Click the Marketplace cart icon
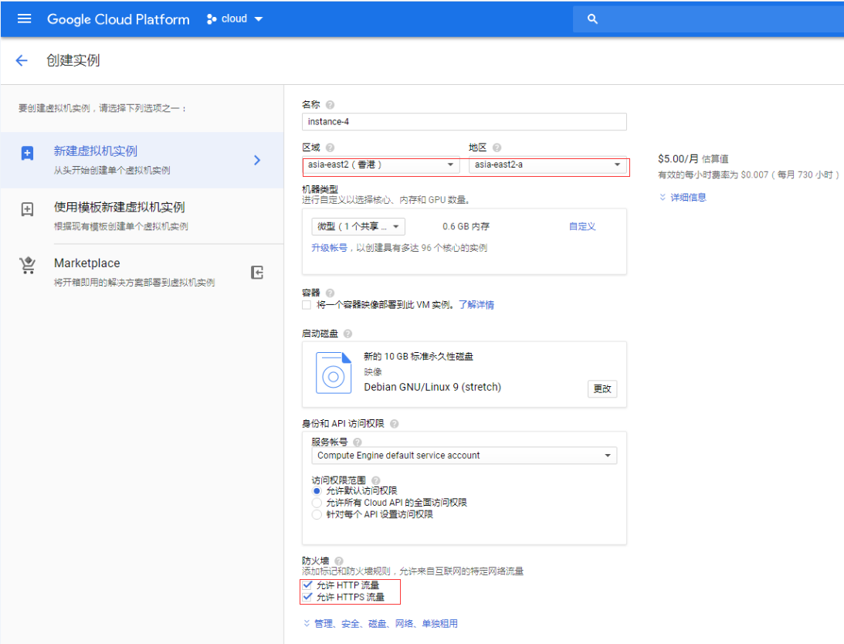844x644 pixels. [x=28, y=265]
